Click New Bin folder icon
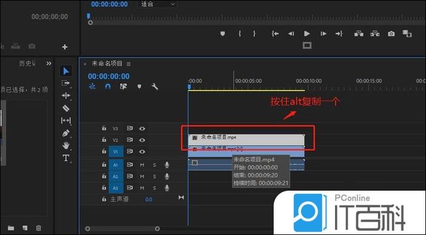426x235 pixels. click(x=11, y=228)
